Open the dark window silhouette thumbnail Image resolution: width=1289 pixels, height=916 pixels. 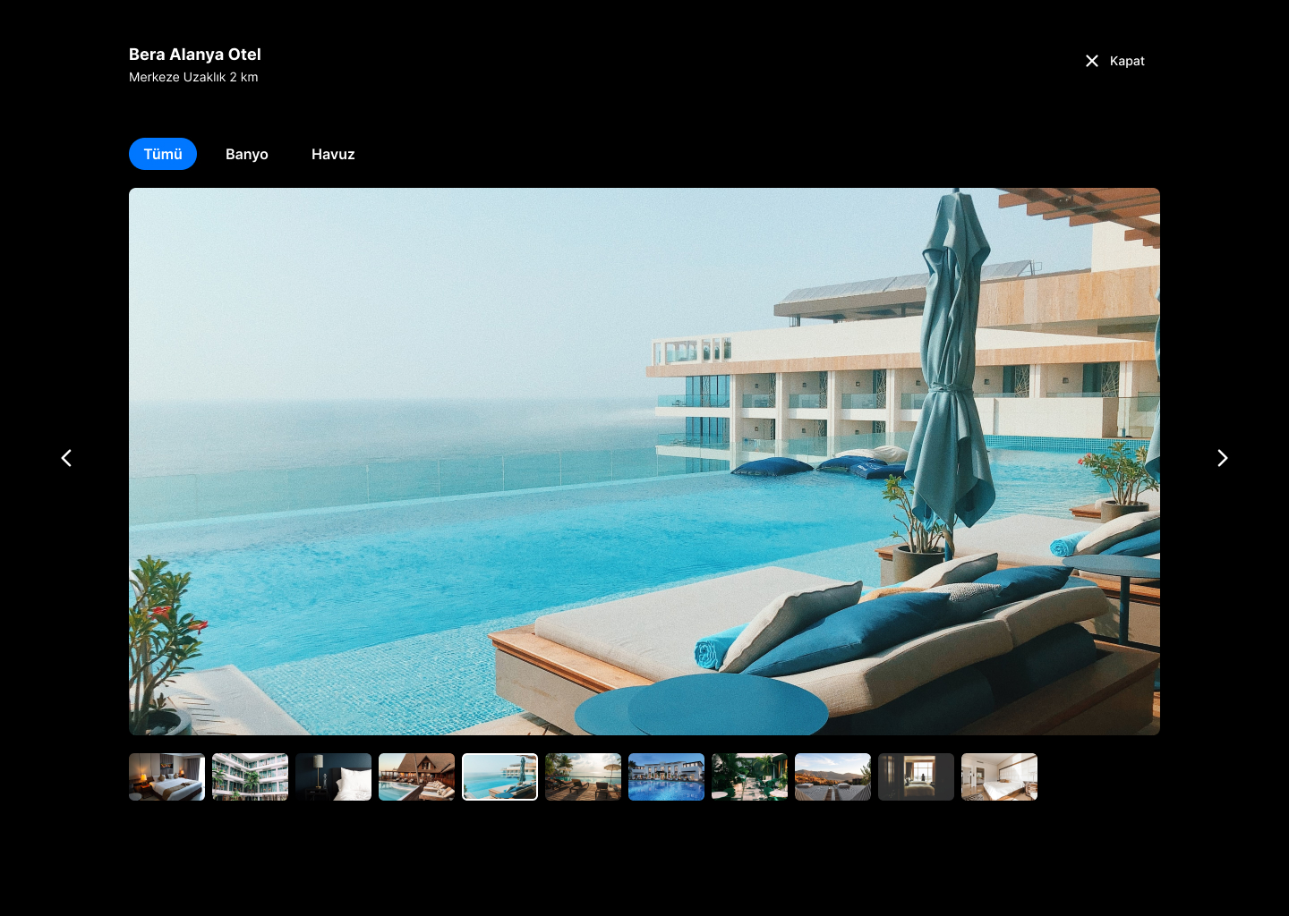(916, 776)
